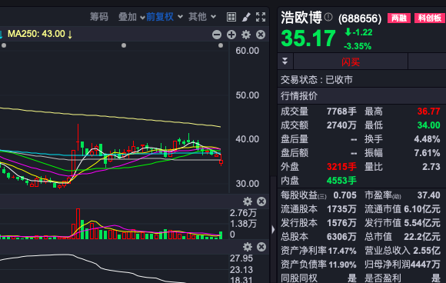Click the 两融 margin trading tag
This screenshot has height=283, width=446.
pyautogui.click(x=399, y=18)
